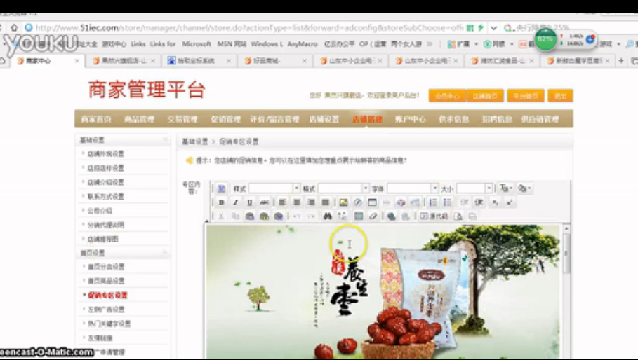The image size is (638, 360).
Task: Click the orange 退出 logout button
Action: [560, 96]
